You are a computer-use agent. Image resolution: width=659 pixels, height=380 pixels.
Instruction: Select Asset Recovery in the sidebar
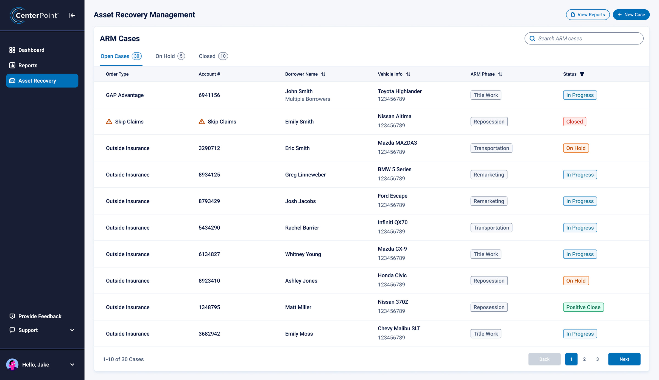(x=42, y=81)
